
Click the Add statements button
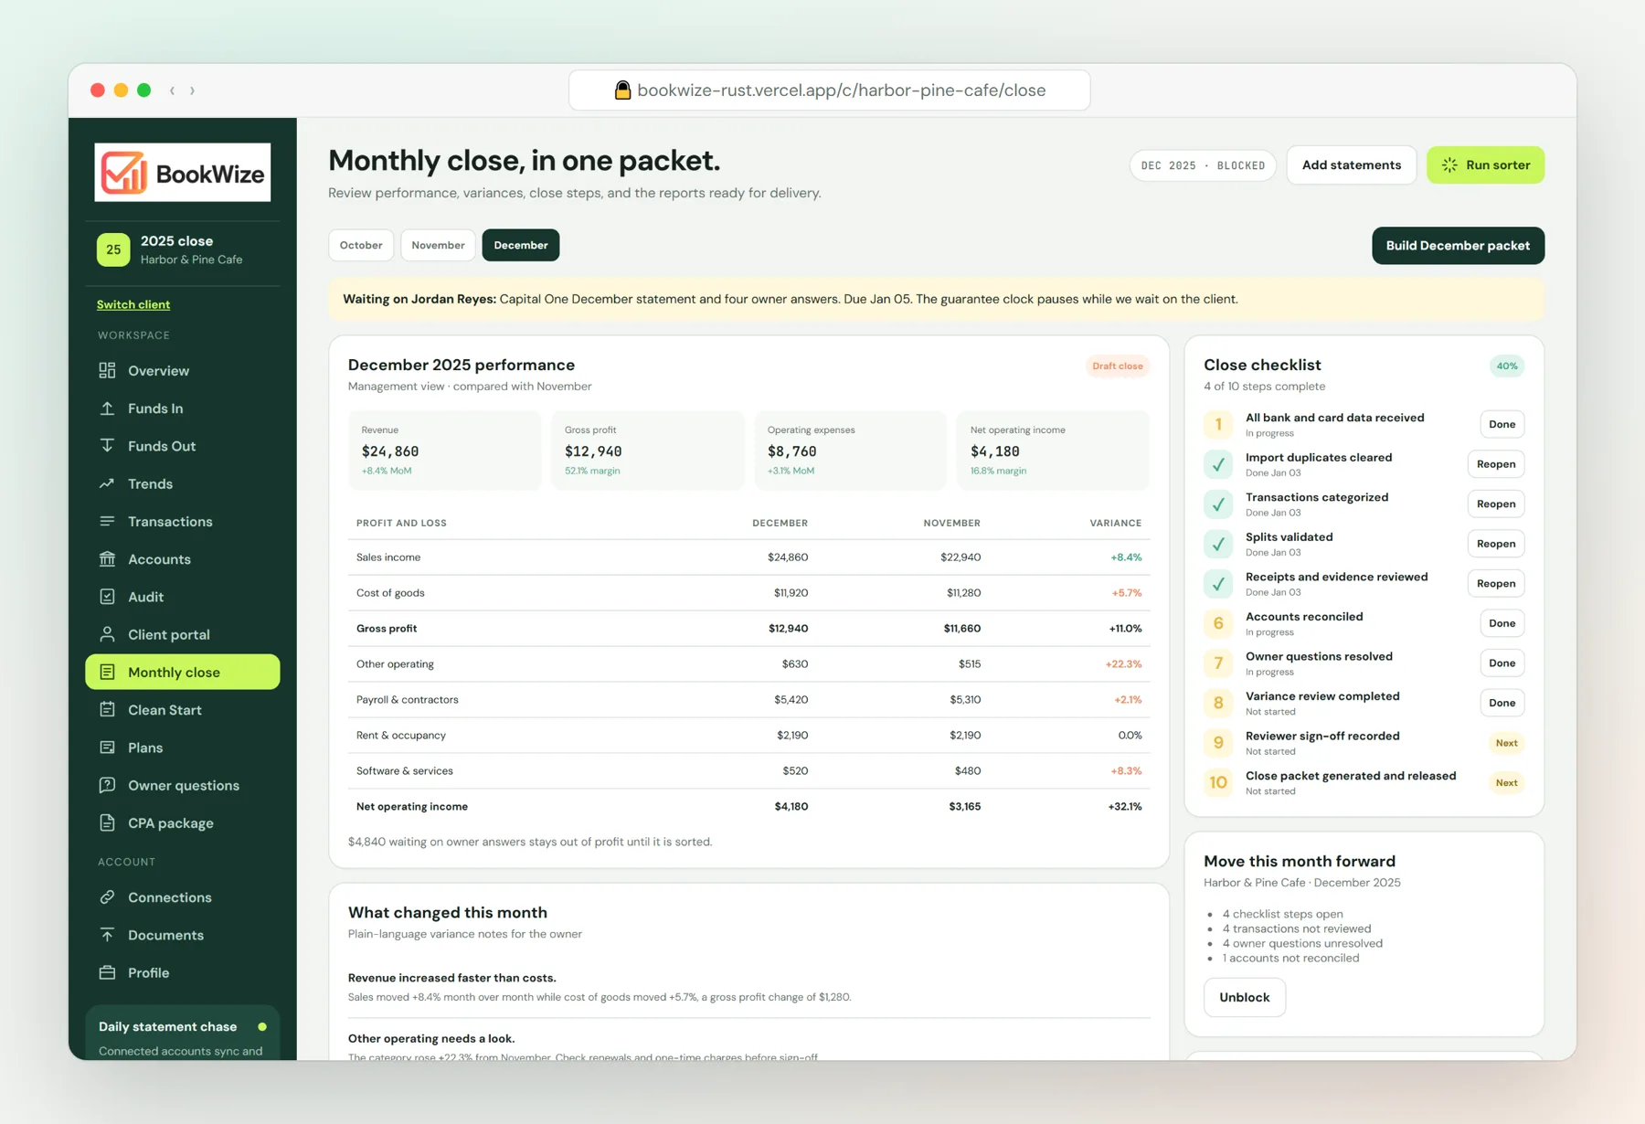tap(1351, 165)
